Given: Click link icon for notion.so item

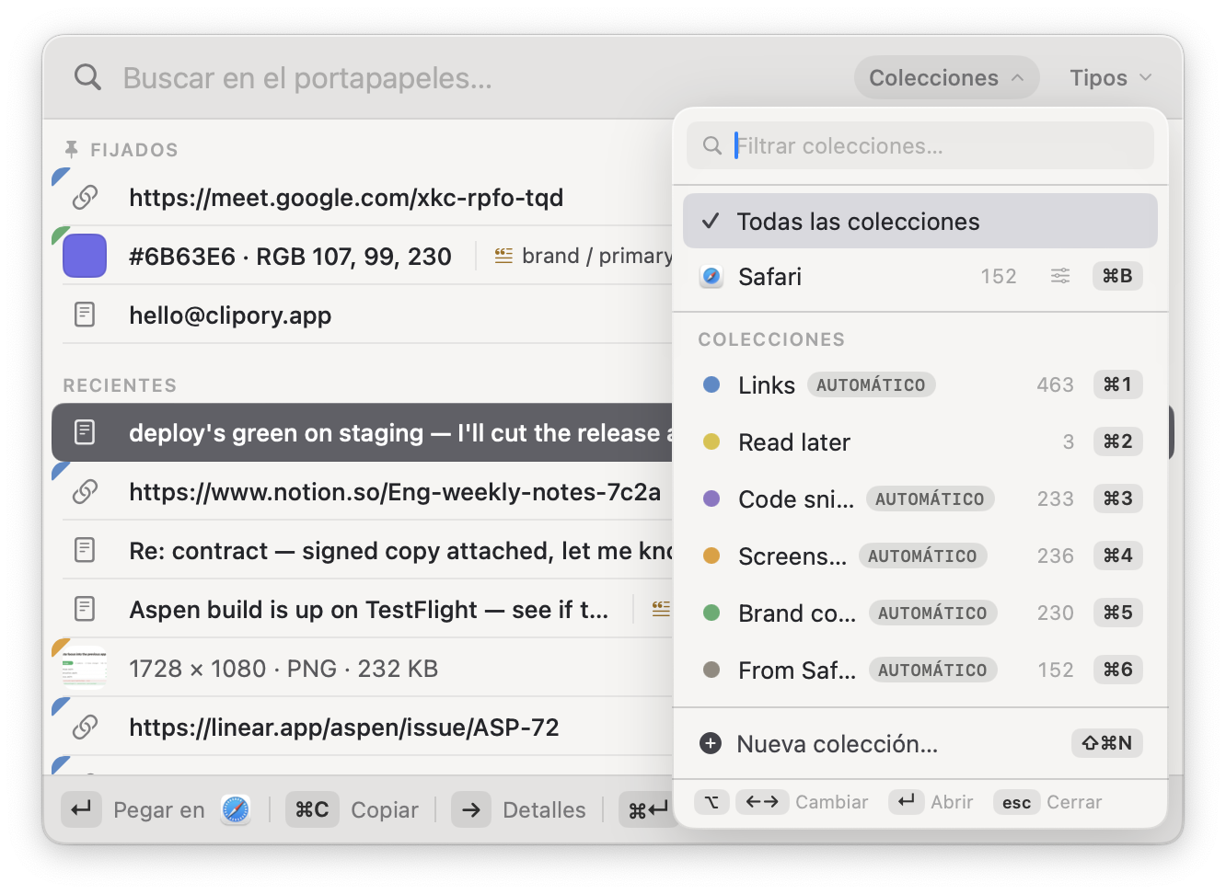Looking at the screenshot, I should [85, 491].
